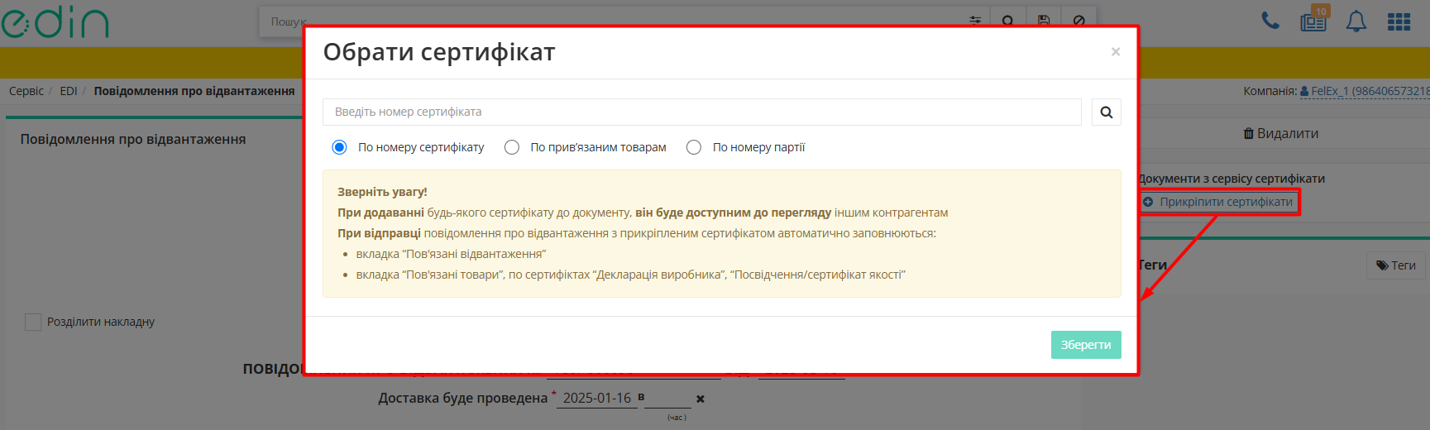Click the top bar search magnifier icon
The image size is (1430, 430).
click(x=1008, y=21)
